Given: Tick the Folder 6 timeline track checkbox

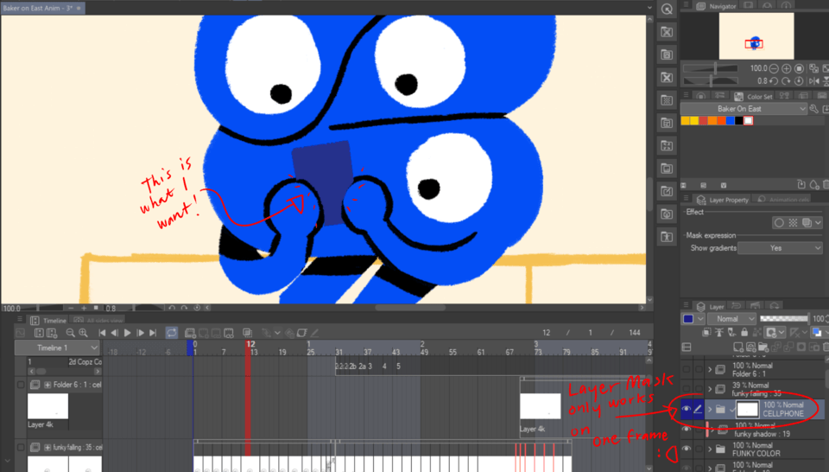Looking at the screenshot, I should point(21,385).
